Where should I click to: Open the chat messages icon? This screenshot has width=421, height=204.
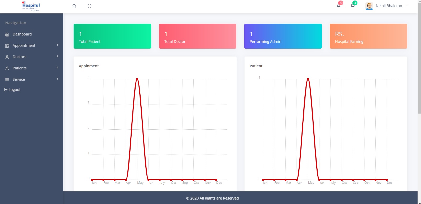tap(353, 6)
